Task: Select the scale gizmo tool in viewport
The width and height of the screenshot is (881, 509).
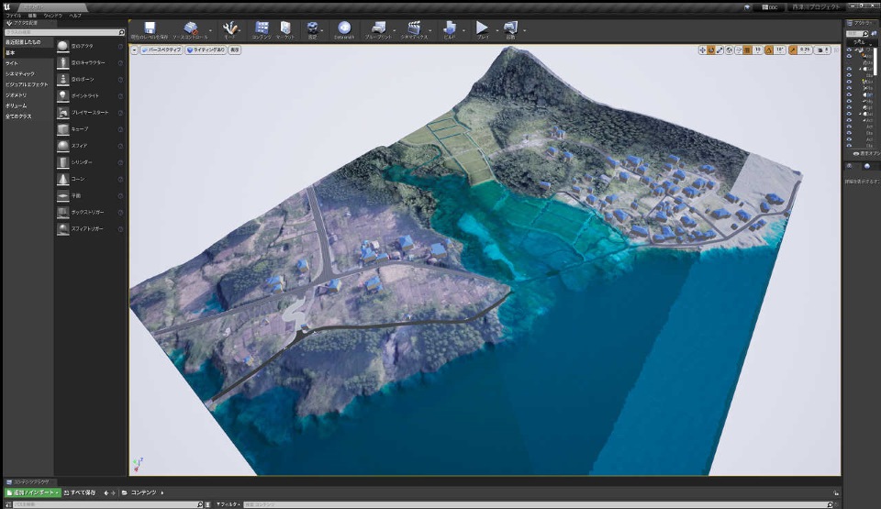Action: (x=719, y=50)
